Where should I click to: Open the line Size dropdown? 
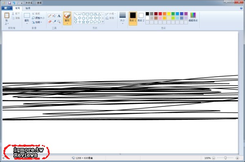(122, 18)
